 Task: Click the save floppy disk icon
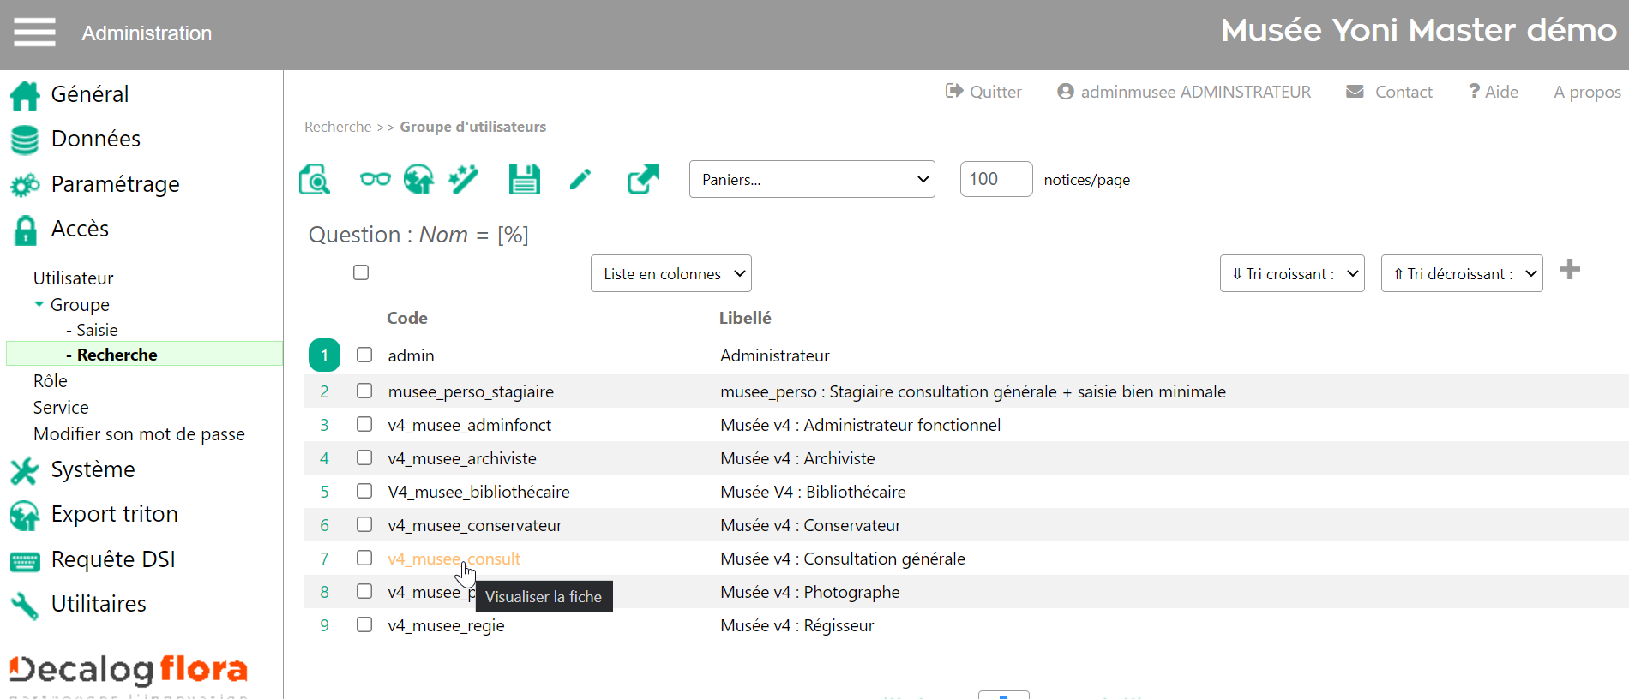tap(524, 179)
